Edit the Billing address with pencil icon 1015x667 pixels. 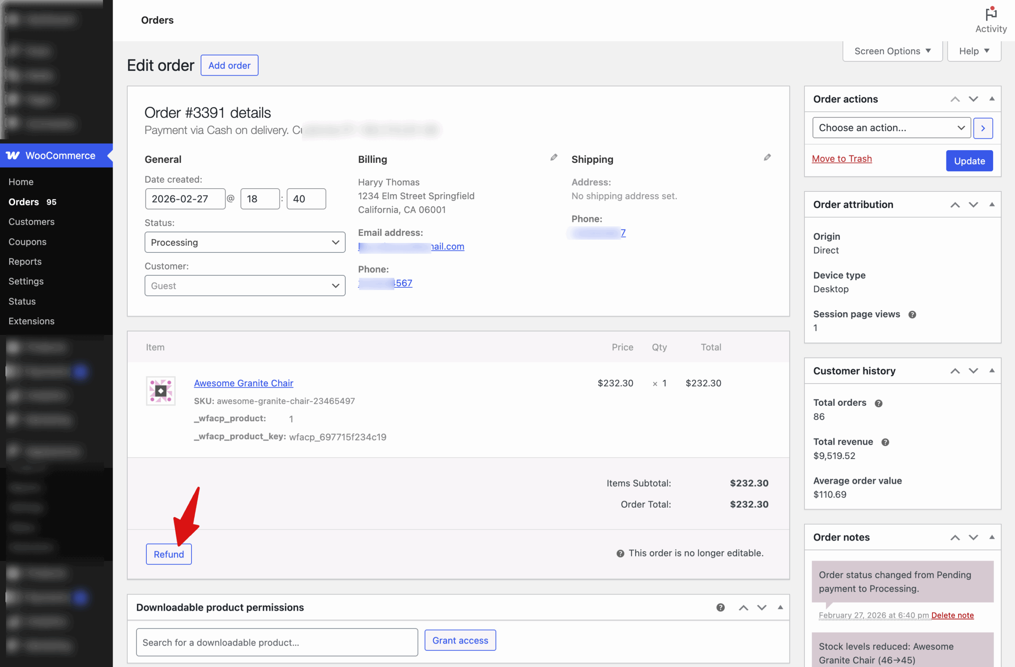coord(553,157)
